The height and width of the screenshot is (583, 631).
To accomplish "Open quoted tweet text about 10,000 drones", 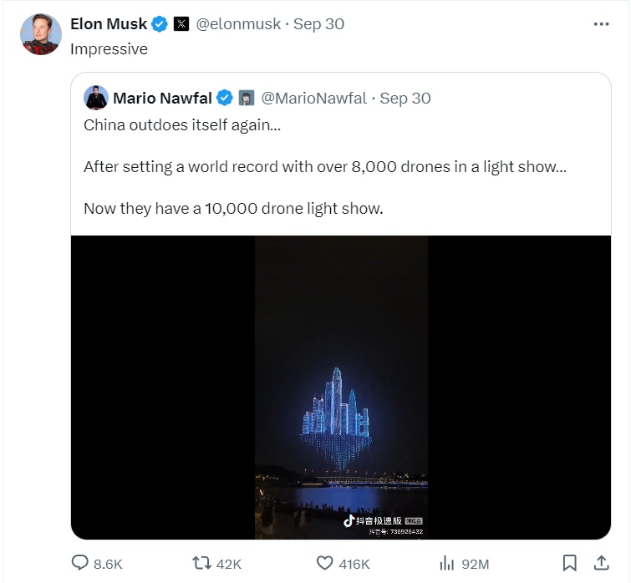I will pos(233,209).
